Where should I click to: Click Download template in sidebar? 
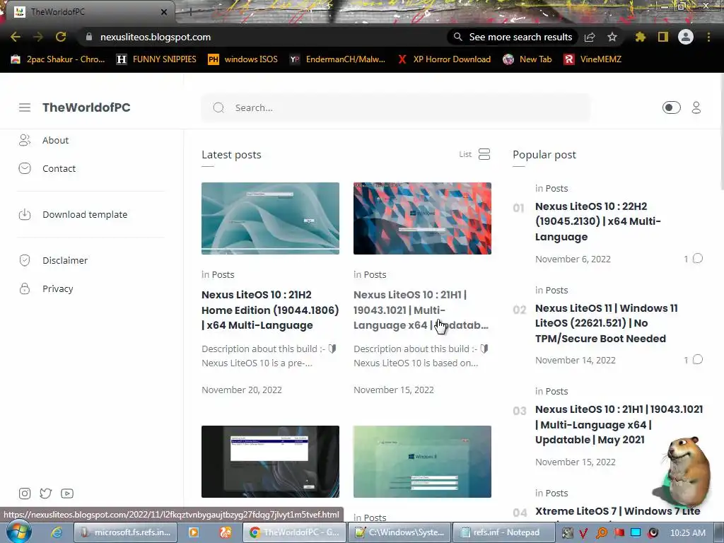point(85,215)
